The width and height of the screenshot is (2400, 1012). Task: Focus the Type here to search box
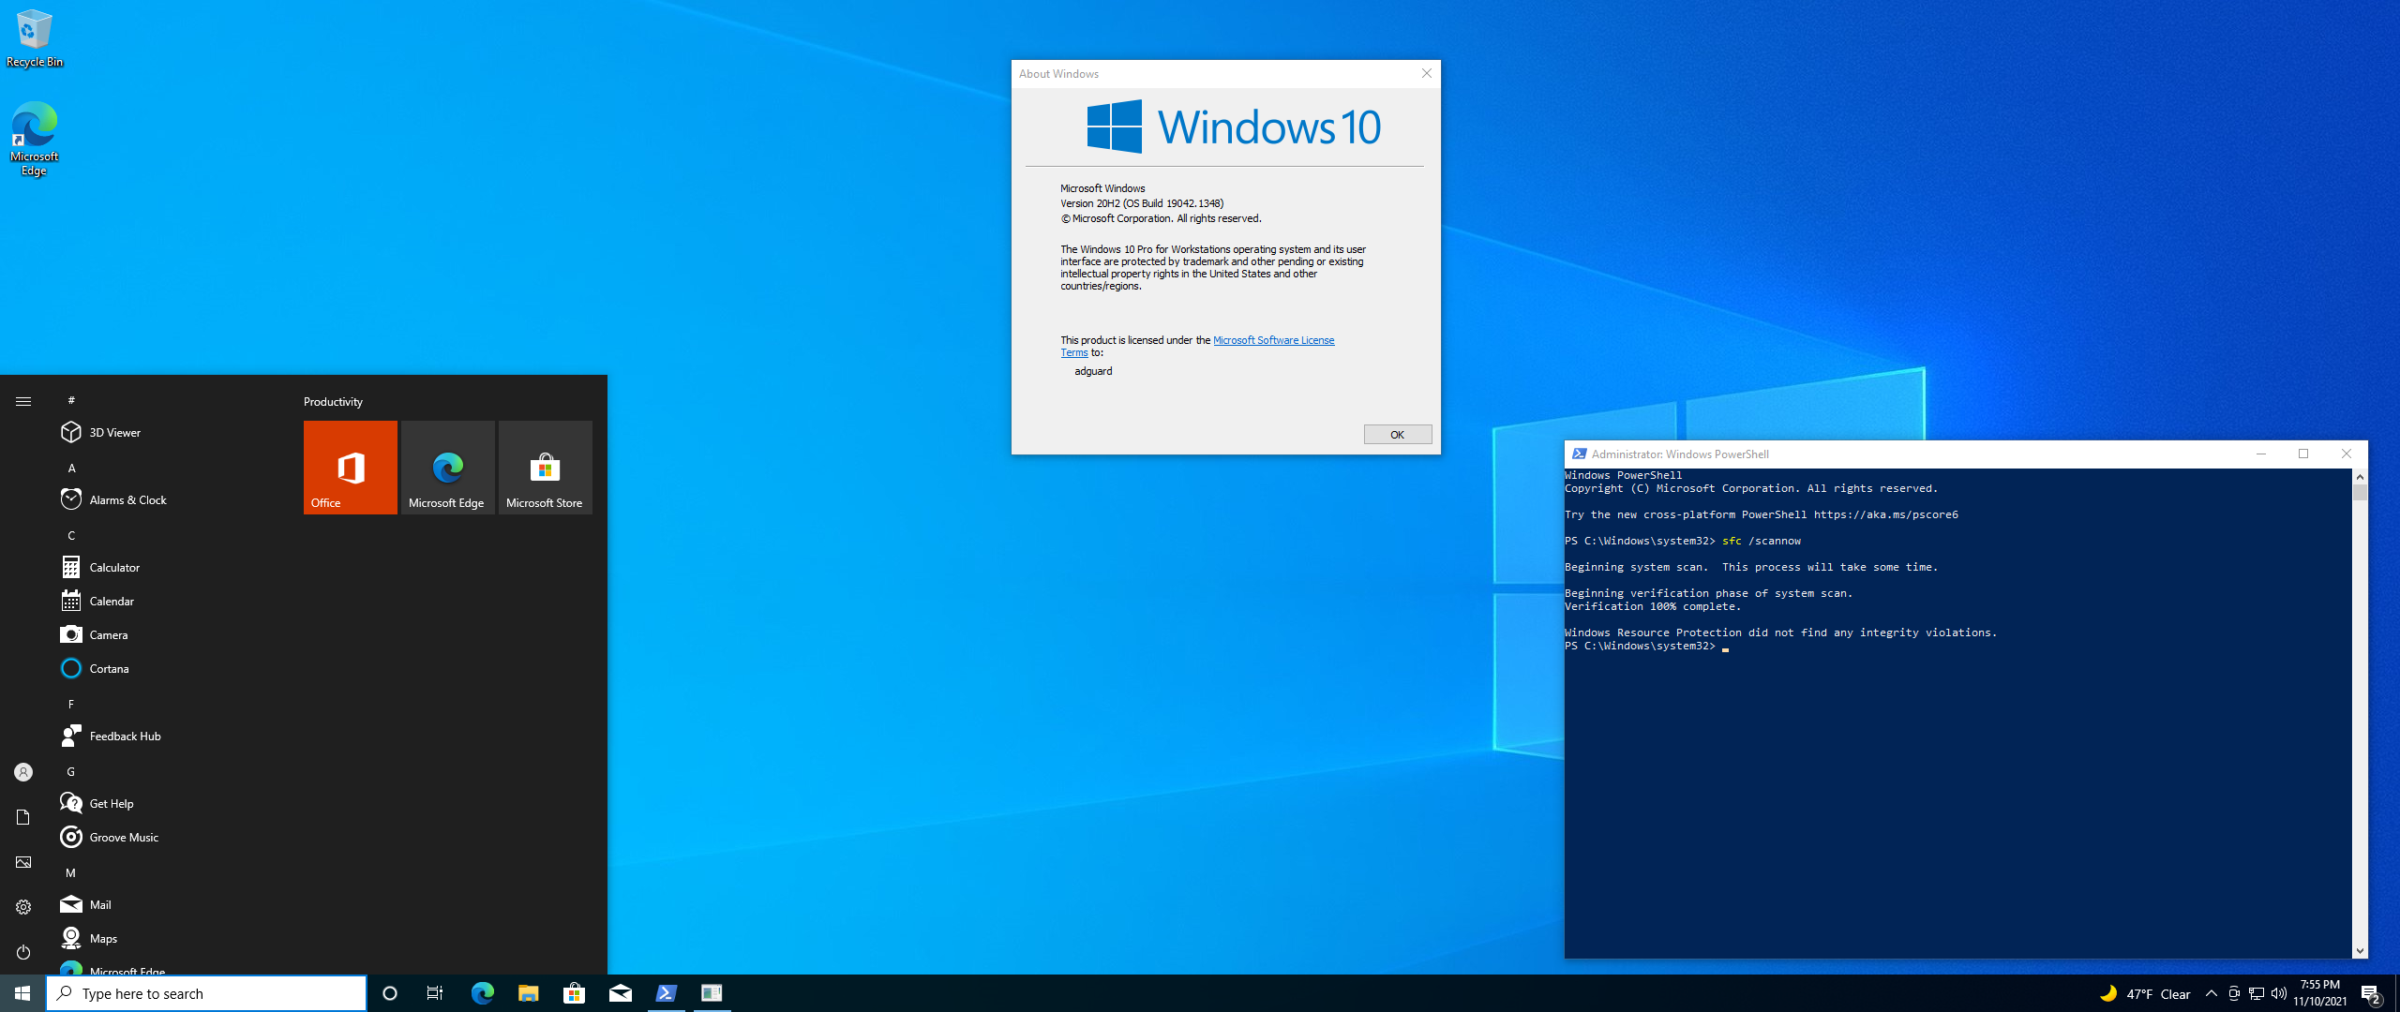[206, 993]
